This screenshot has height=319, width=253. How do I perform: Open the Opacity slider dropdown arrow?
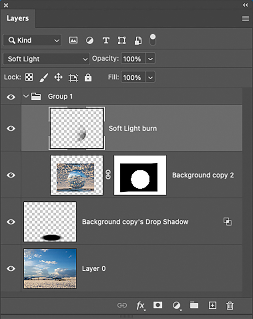[x=150, y=59]
